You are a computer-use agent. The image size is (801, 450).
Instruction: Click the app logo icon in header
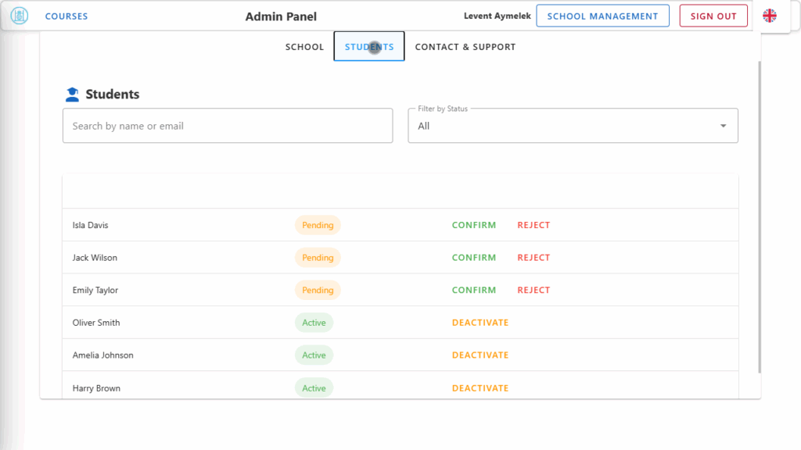(19, 16)
